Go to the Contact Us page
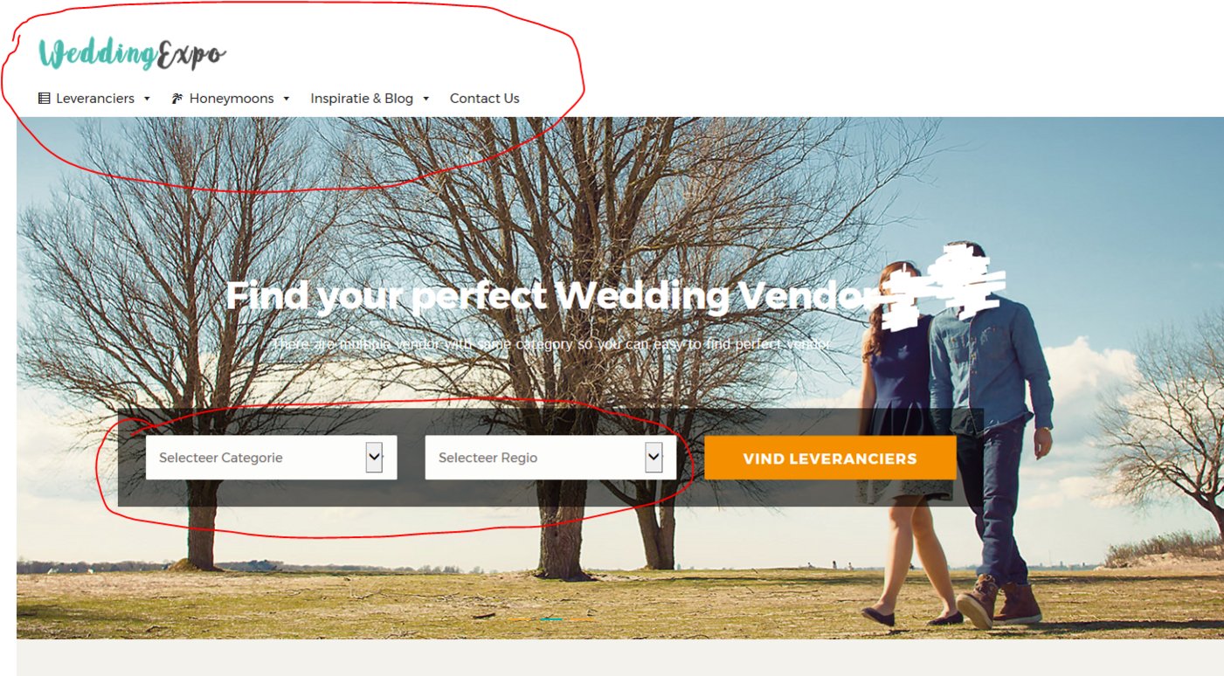Viewport: 1224px width, 676px height. pos(484,99)
